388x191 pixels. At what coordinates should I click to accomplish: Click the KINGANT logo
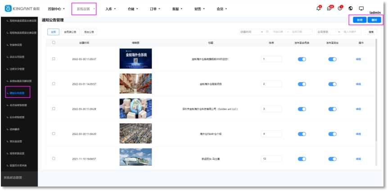pos(22,9)
